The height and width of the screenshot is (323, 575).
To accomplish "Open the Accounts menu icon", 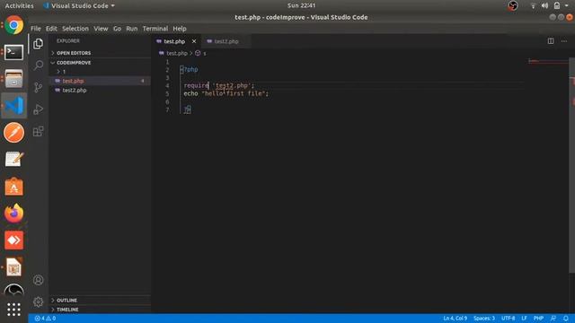I will 38,280.
